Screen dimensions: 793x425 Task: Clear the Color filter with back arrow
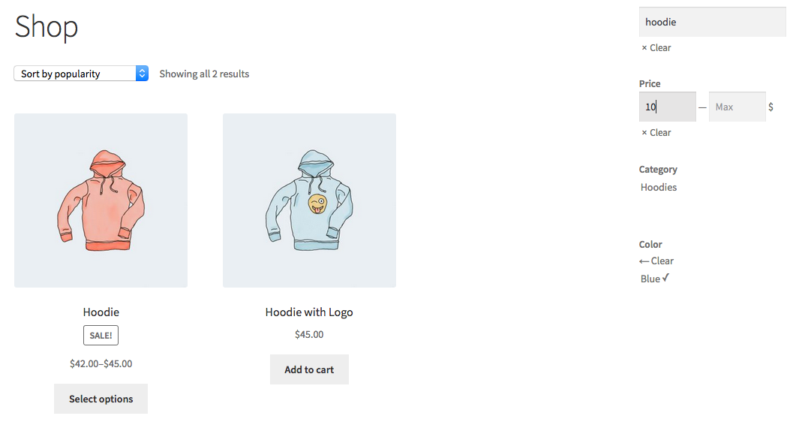click(656, 261)
